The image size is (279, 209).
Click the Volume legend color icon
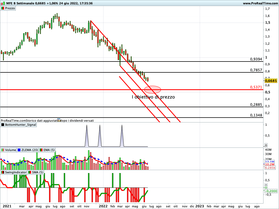click(3, 150)
